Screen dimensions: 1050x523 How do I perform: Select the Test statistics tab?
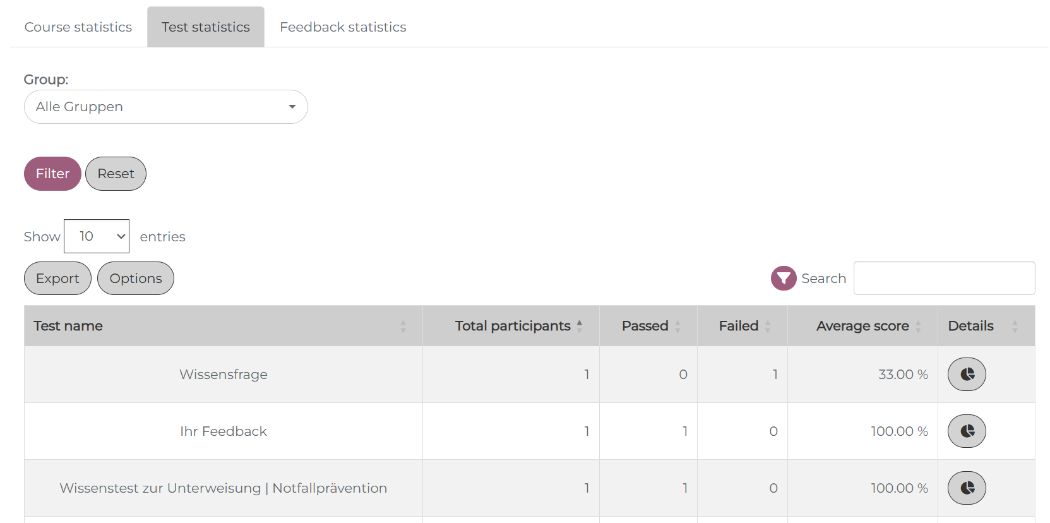206,27
